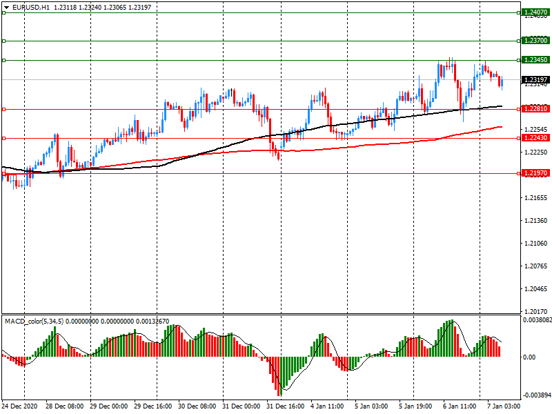This screenshot has height=414, width=552.
Task: Click the 31 Dec 16:00 time label
Action: (285, 406)
